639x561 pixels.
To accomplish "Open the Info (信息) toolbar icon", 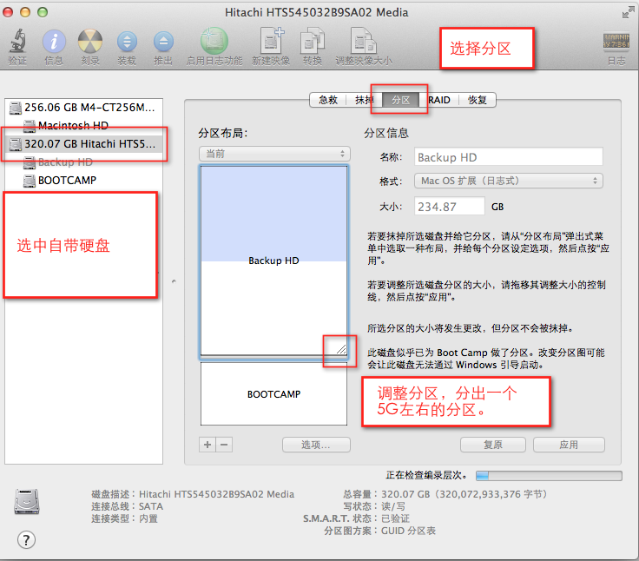I will point(54,41).
